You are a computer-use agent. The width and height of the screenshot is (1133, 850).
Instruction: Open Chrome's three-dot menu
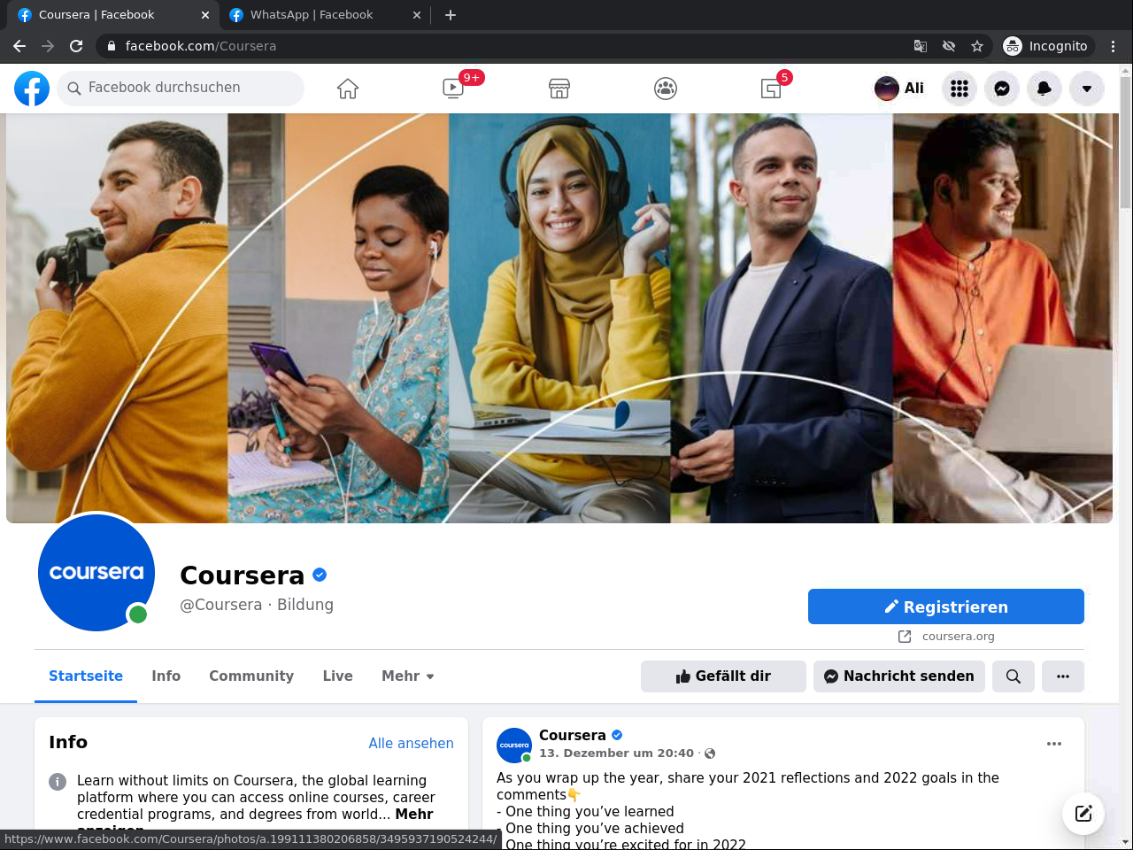point(1114,46)
